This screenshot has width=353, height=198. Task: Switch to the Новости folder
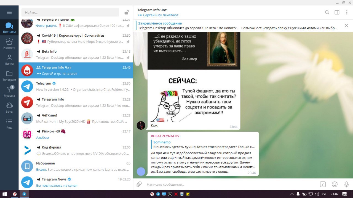tap(9, 44)
